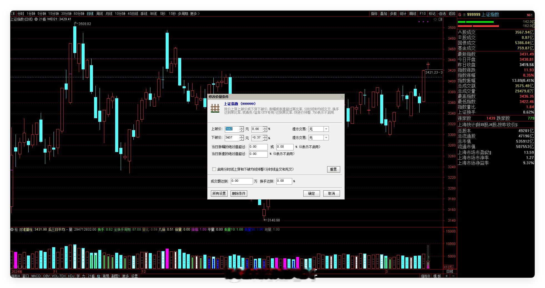Image resolution: width=545 pixels, height=288 pixels.
Task: Open F10 company info
Action: 423,14
